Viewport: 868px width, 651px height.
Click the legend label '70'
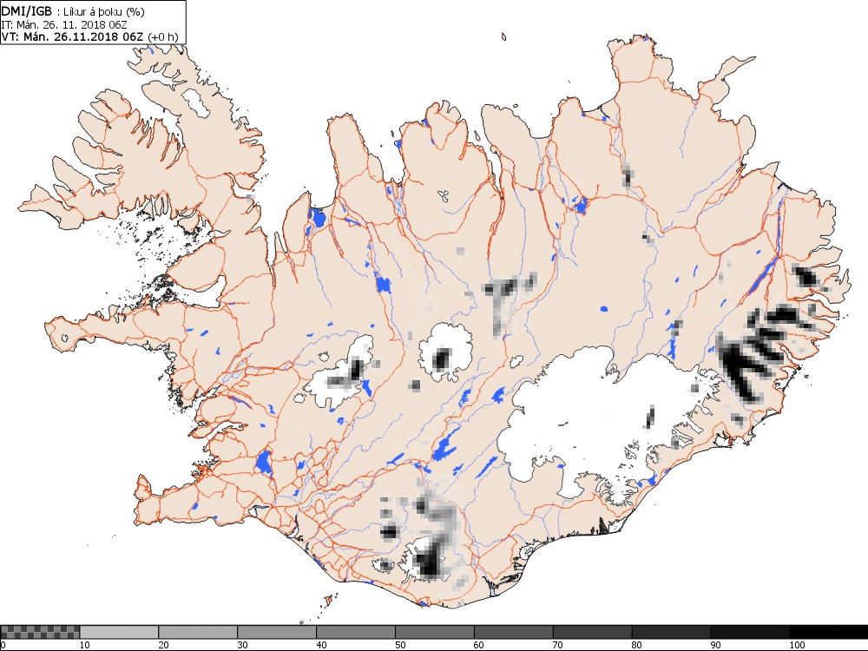click(558, 645)
